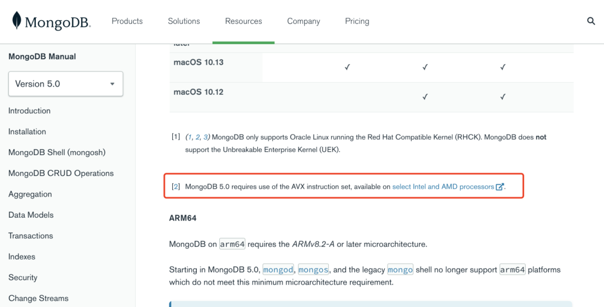Open the Pricing page
The image size is (604, 307).
[357, 21]
